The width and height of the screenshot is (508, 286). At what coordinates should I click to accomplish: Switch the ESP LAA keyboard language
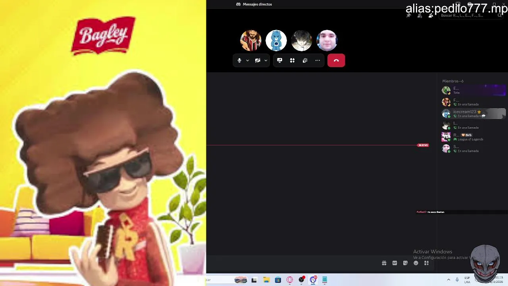pyautogui.click(x=467, y=280)
